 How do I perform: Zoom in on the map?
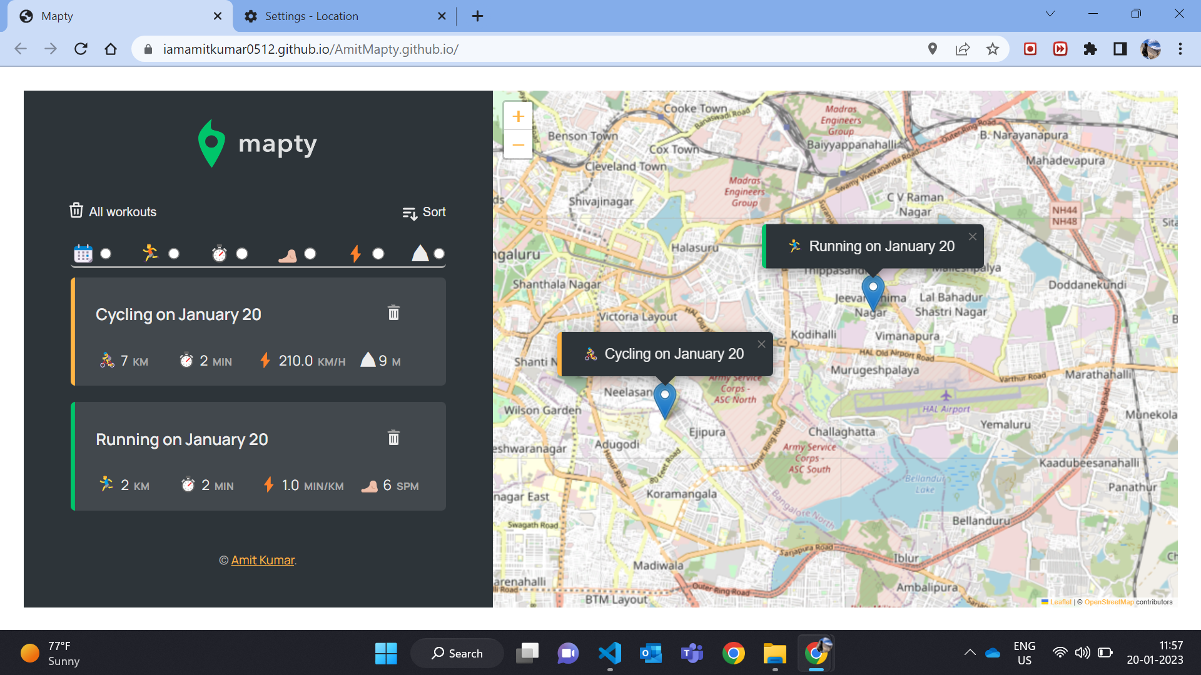pyautogui.click(x=518, y=116)
